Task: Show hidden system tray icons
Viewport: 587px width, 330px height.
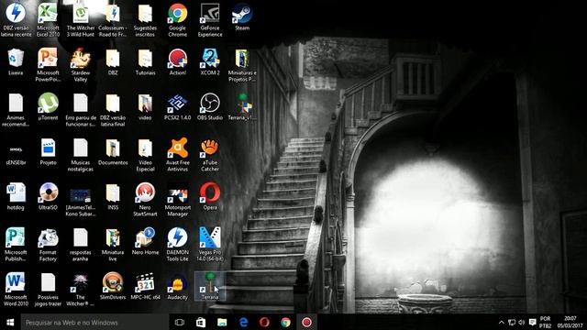Action: (502, 322)
